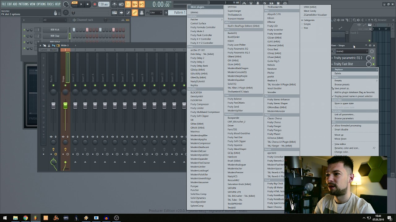Viewport: 396px width, 222px height.
Task: Toggle the countdown before recording icon
Action: [x=128, y=4]
